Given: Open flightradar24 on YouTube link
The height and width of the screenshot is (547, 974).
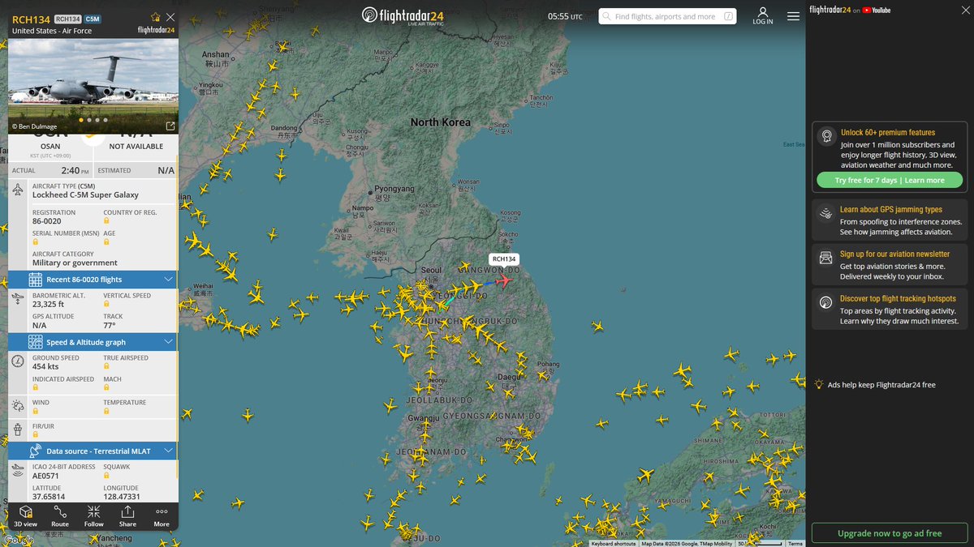Looking at the screenshot, I should [850, 10].
